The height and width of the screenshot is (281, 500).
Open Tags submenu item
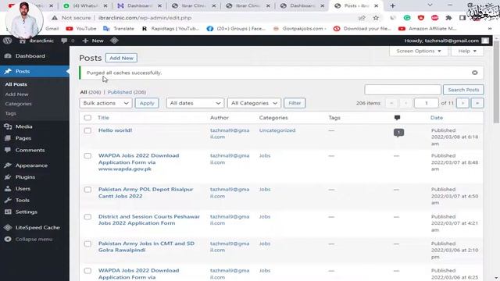tap(10, 113)
